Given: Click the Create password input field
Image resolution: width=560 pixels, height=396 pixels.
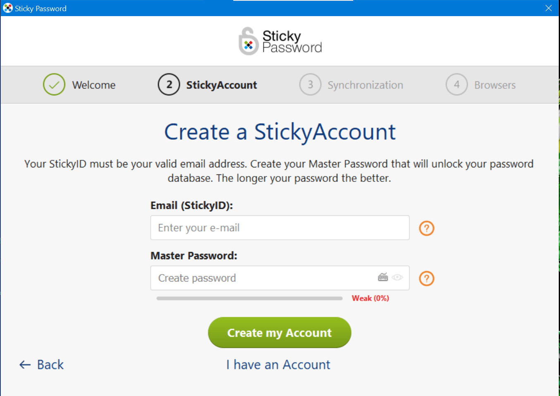Looking at the screenshot, I should pyautogui.click(x=269, y=278).
